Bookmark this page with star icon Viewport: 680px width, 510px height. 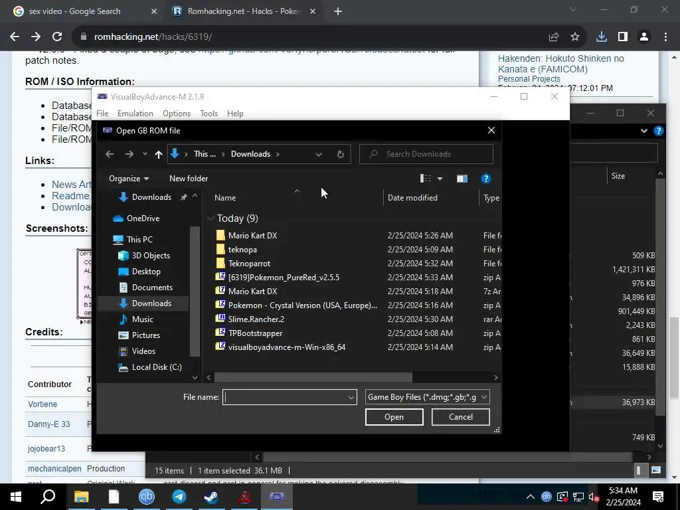pos(575,37)
